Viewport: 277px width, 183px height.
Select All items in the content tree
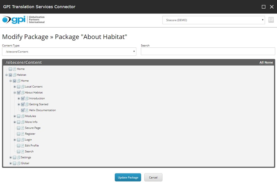click(x=262, y=62)
